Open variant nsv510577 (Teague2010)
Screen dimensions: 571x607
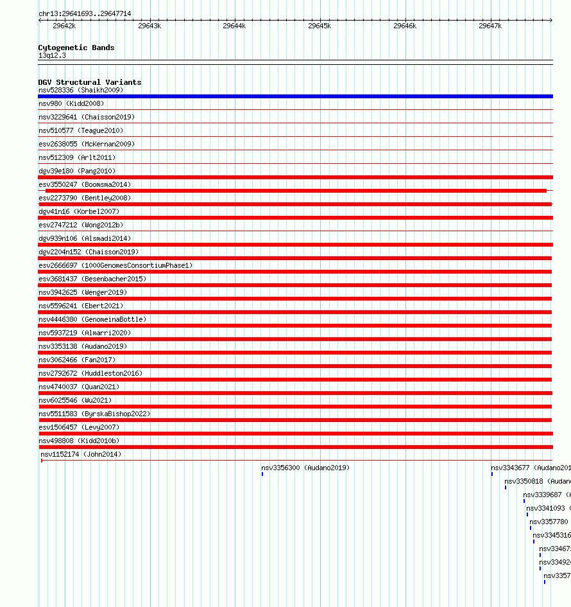click(x=81, y=130)
